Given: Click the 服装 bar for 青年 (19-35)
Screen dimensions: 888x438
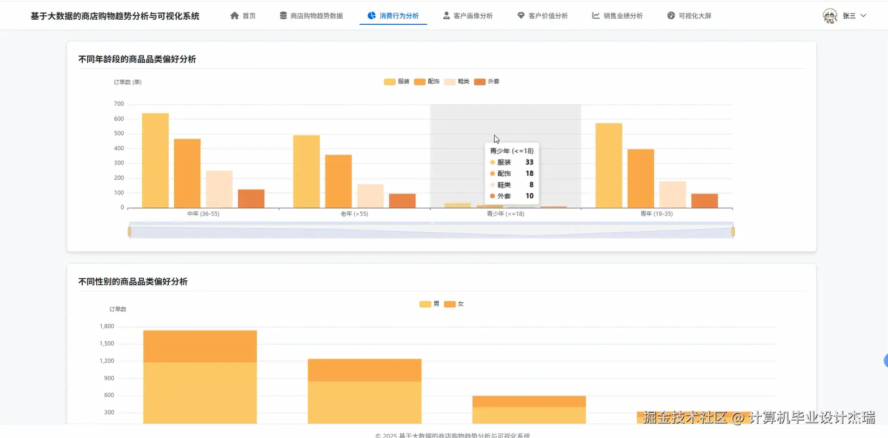Looking at the screenshot, I should [608, 166].
